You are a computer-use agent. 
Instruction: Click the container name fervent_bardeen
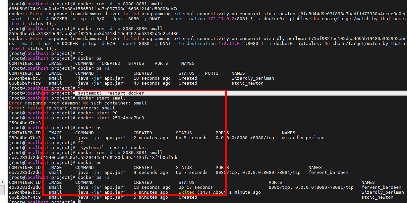[x=328, y=172]
